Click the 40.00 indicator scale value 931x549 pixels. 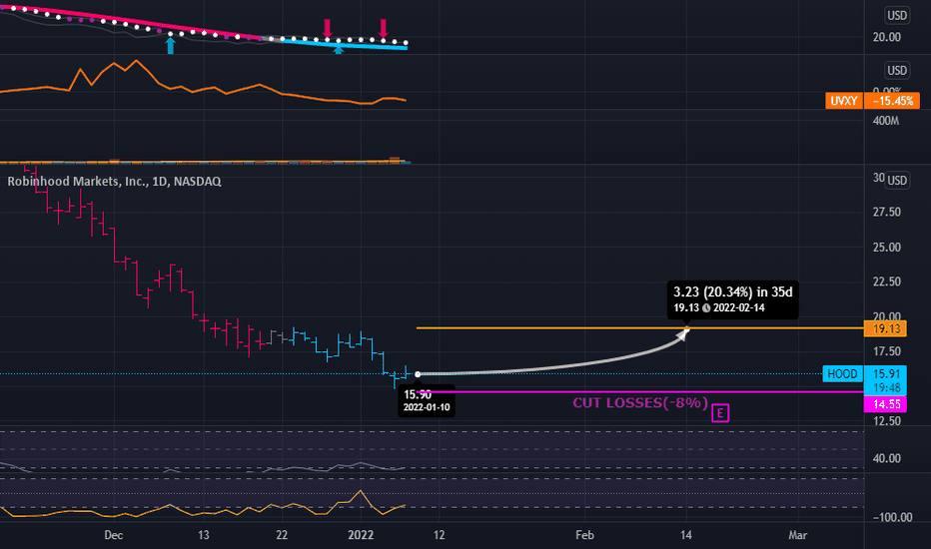click(x=886, y=459)
